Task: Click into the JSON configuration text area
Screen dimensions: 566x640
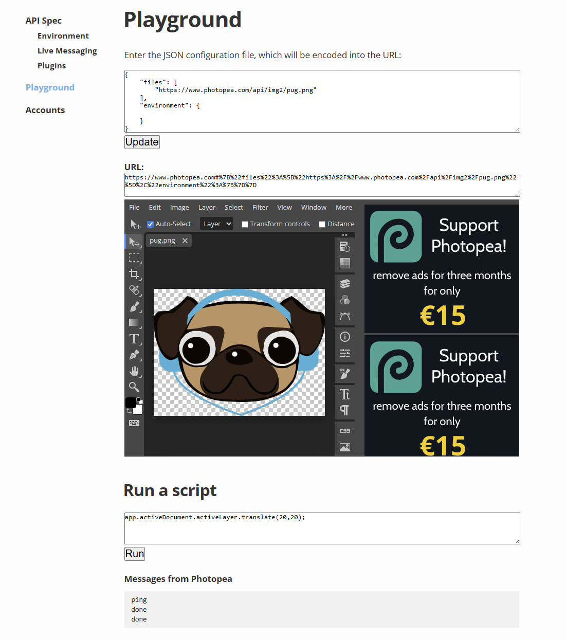Action: (x=322, y=101)
